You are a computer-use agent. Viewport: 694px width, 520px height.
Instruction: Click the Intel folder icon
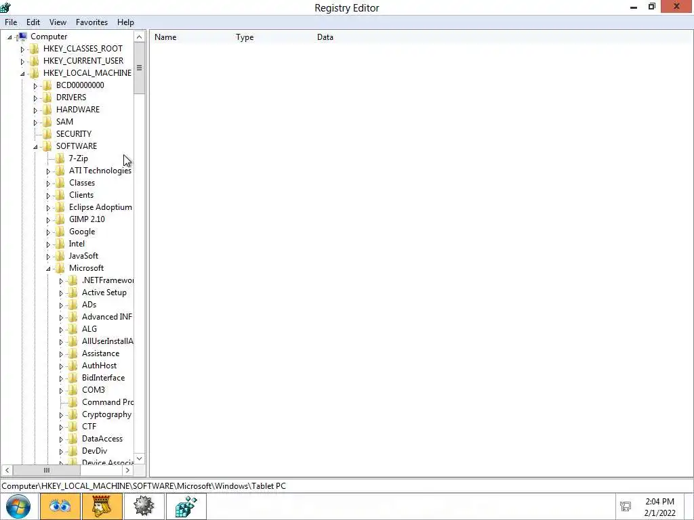click(x=60, y=244)
